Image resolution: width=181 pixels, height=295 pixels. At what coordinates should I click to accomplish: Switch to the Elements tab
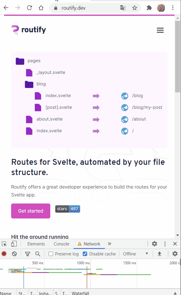coord(36,244)
